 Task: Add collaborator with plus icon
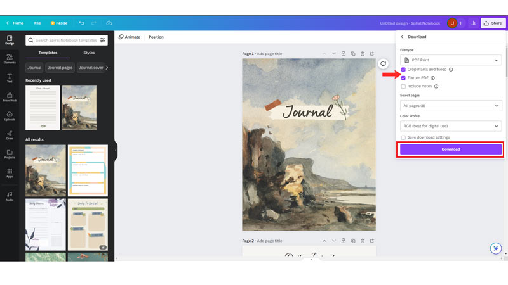[x=461, y=23]
